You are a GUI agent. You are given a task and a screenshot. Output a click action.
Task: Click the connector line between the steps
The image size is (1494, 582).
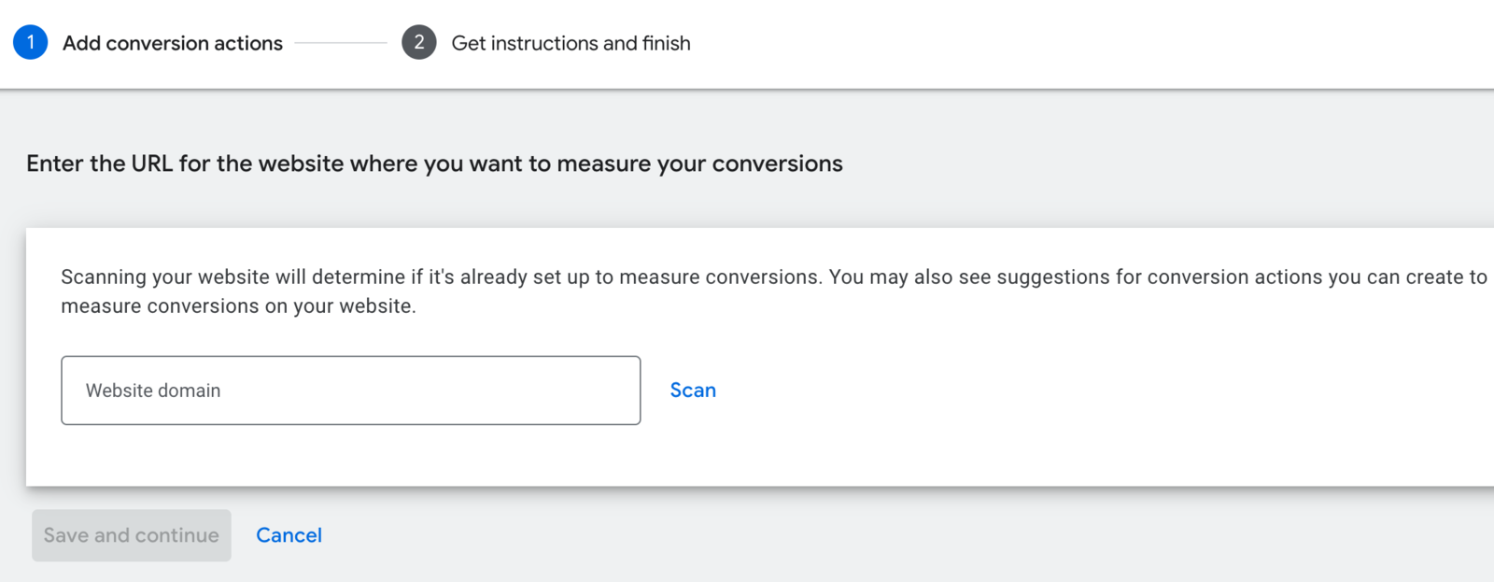click(341, 43)
